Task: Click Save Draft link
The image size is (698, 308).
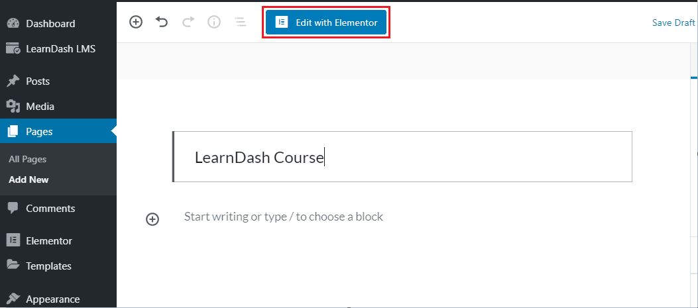Action: pyautogui.click(x=673, y=23)
